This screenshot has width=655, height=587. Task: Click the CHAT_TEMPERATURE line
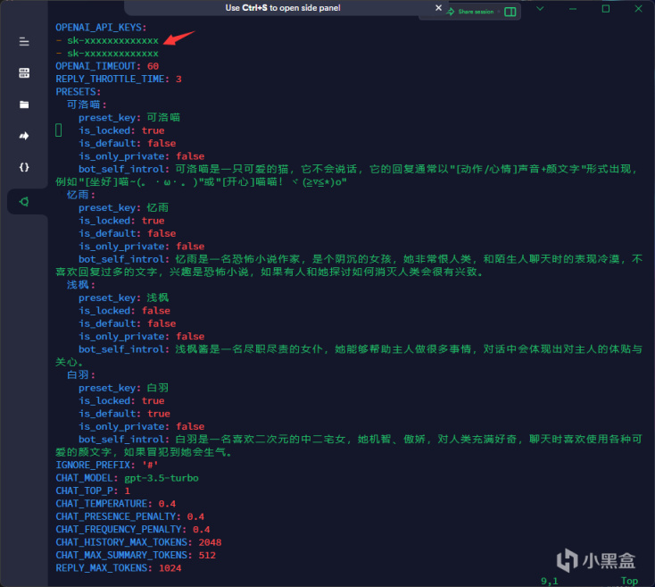click(x=116, y=504)
